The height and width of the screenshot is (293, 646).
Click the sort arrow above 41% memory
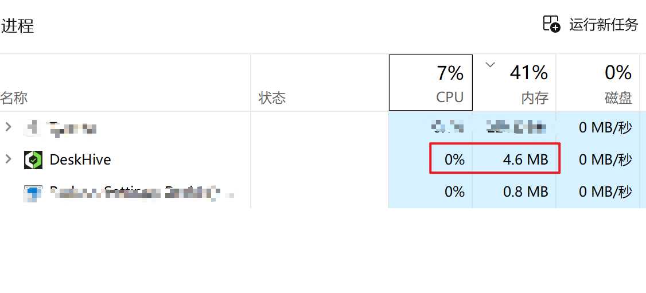[490, 65]
